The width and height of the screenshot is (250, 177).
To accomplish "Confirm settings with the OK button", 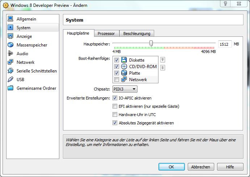I will (171, 167).
